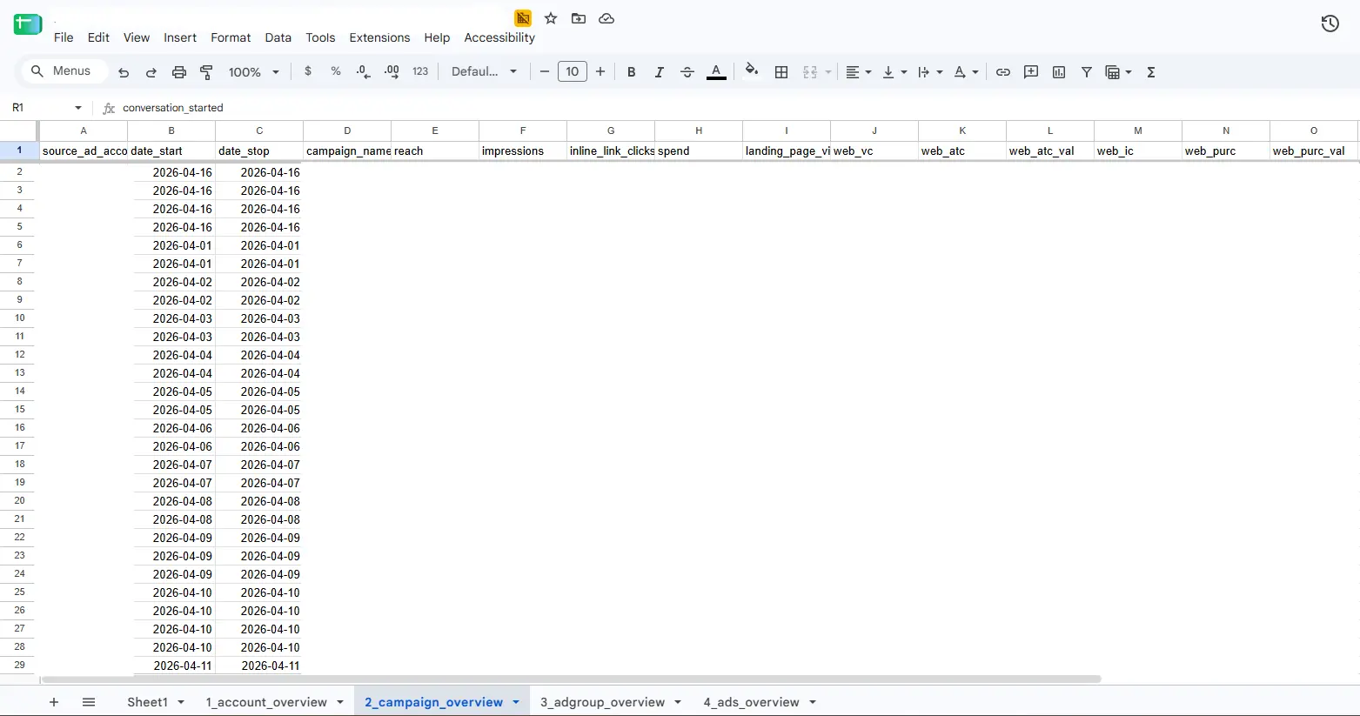Increase decimal places
This screenshot has height=716, width=1360.
pos(392,71)
